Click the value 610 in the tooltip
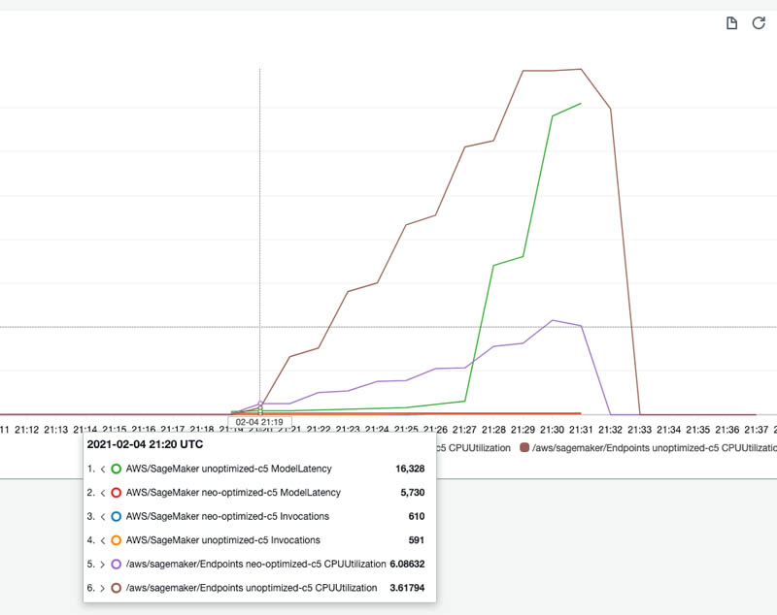Screen dimensions: 777x615 pos(417,516)
